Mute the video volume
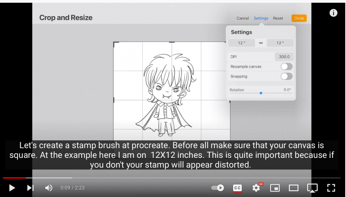The image size is (346, 197). coord(48,188)
